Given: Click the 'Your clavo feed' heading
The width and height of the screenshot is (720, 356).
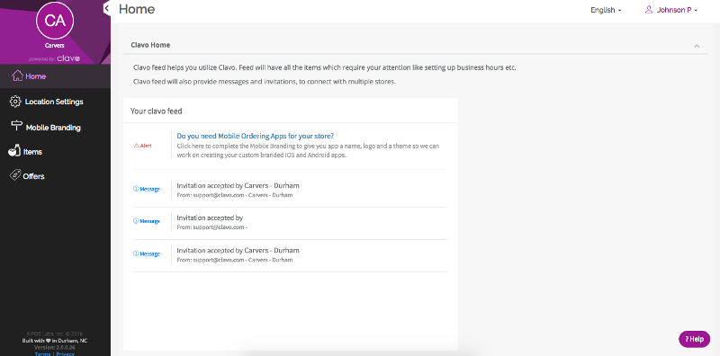Looking at the screenshot, I should point(156,111).
